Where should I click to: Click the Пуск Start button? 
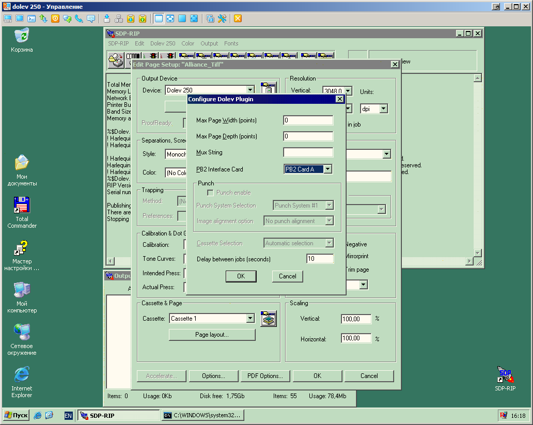(17, 416)
